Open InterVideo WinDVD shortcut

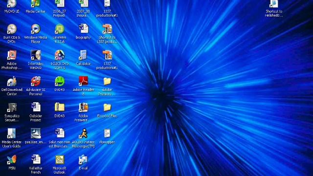[36, 55]
